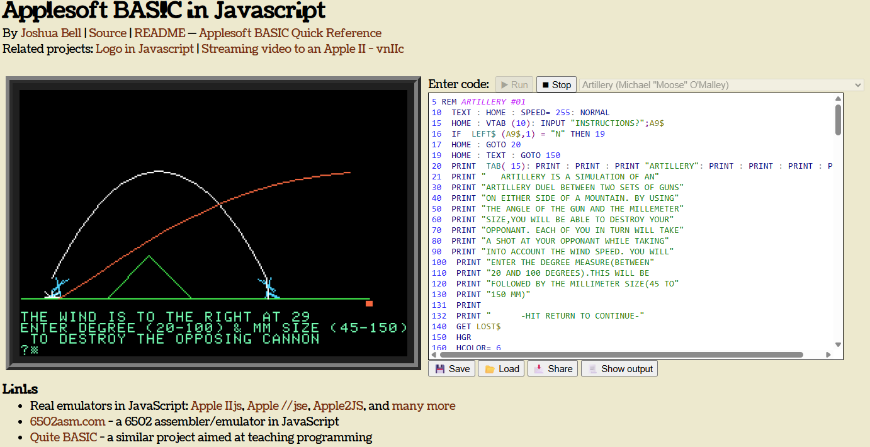870x447 pixels.
Task: Click the orange wind indicator square
Action: (370, 303)
